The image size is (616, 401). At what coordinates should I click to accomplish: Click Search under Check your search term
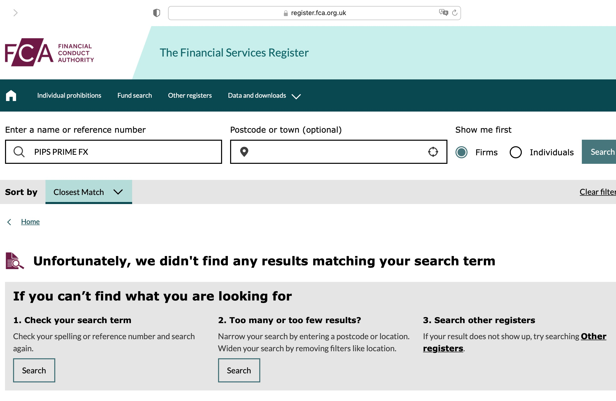pyautogui.click(x=34, y=370)
